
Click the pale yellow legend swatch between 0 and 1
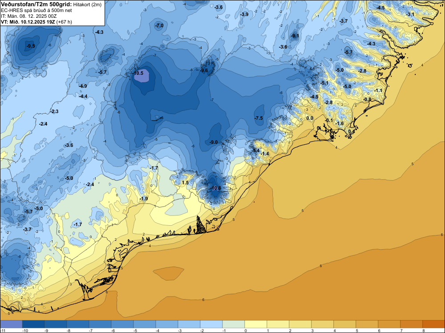tap(256, 324)
